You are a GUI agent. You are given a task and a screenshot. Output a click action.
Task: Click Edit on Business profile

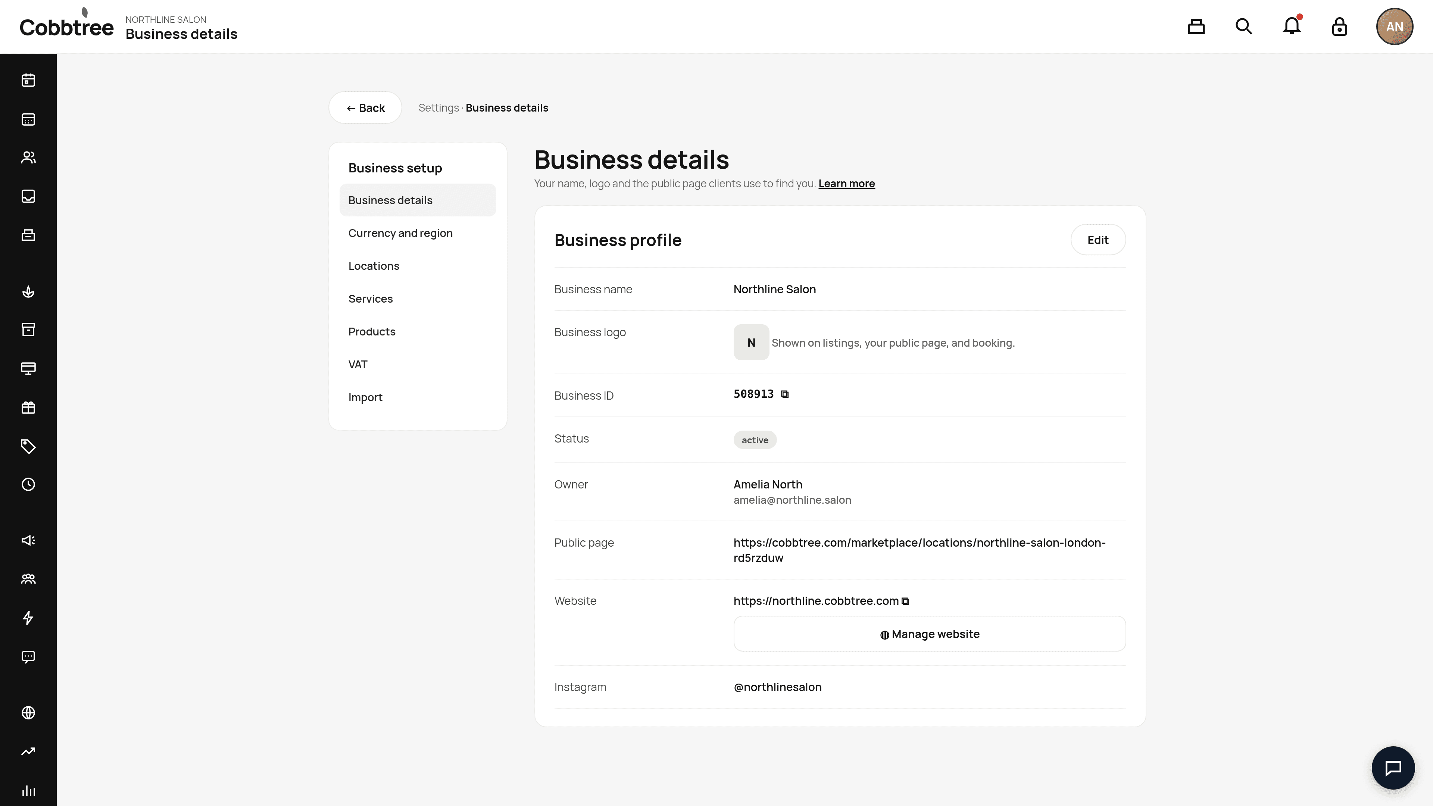[1098, 240]
